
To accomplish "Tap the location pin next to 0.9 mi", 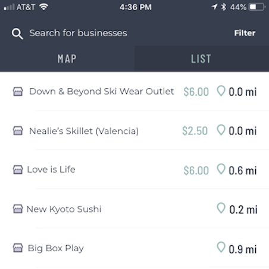I will [221, 247].
